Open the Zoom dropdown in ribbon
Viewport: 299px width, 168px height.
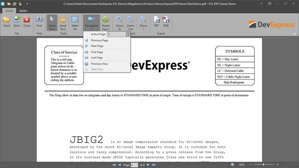143,23
